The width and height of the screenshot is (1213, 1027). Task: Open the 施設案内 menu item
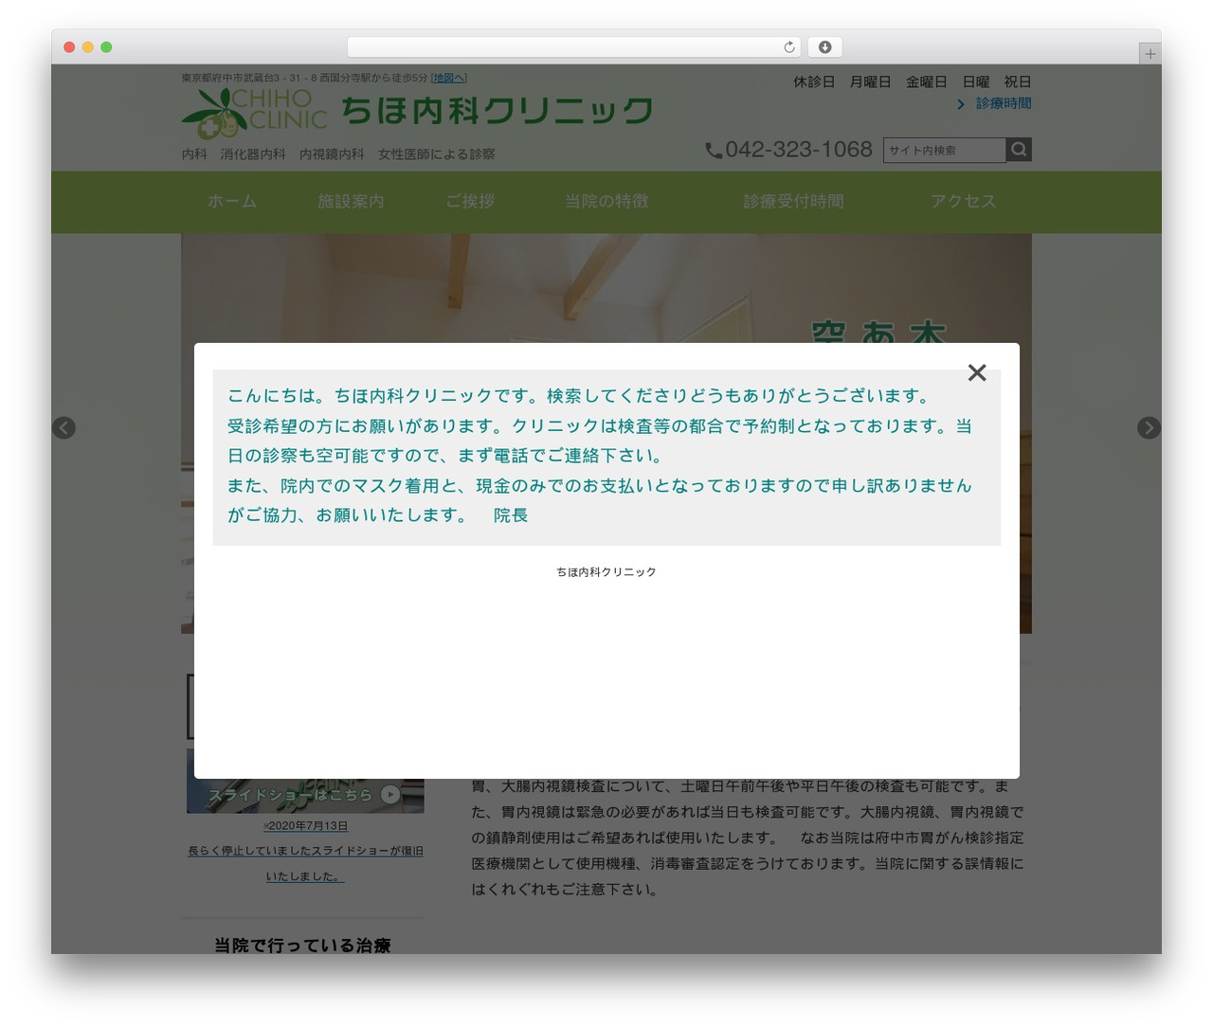(x=351, y=202)
